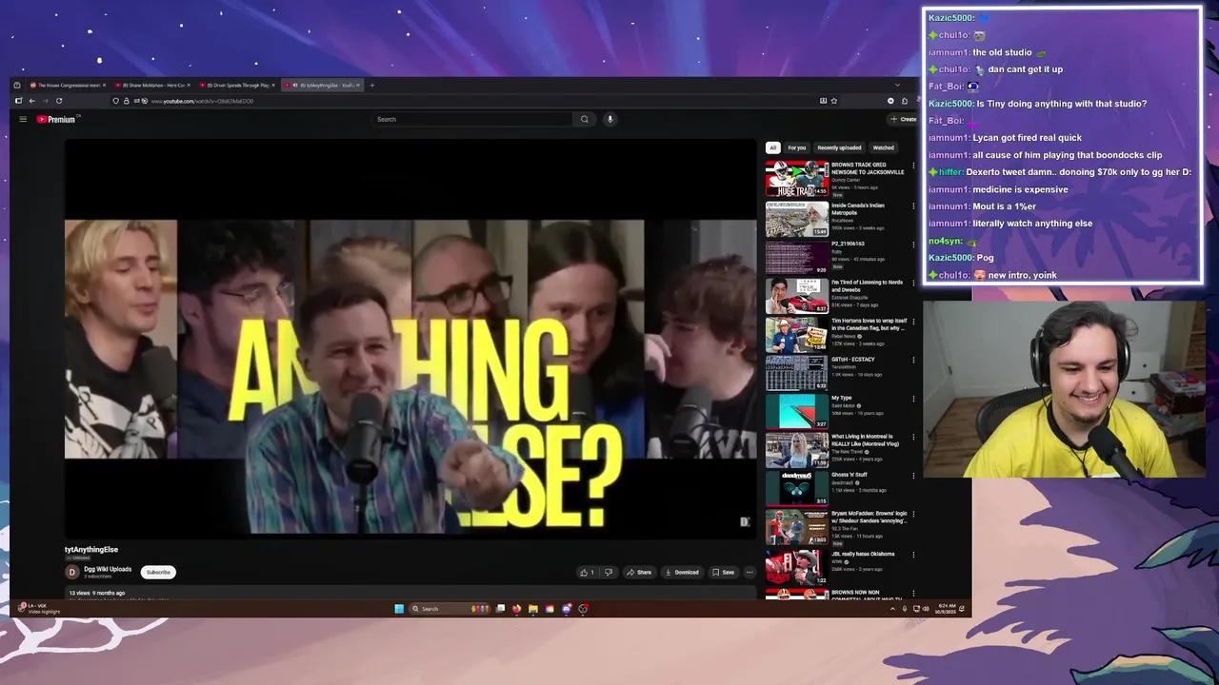Dislike the tytAnythingElse video
This screenshot has height=685, width=1219.
click(x=609, y=572)
